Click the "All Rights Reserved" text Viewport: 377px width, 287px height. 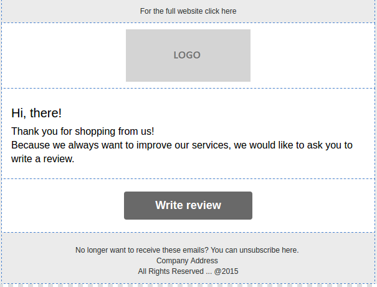(x=171, y=271)
